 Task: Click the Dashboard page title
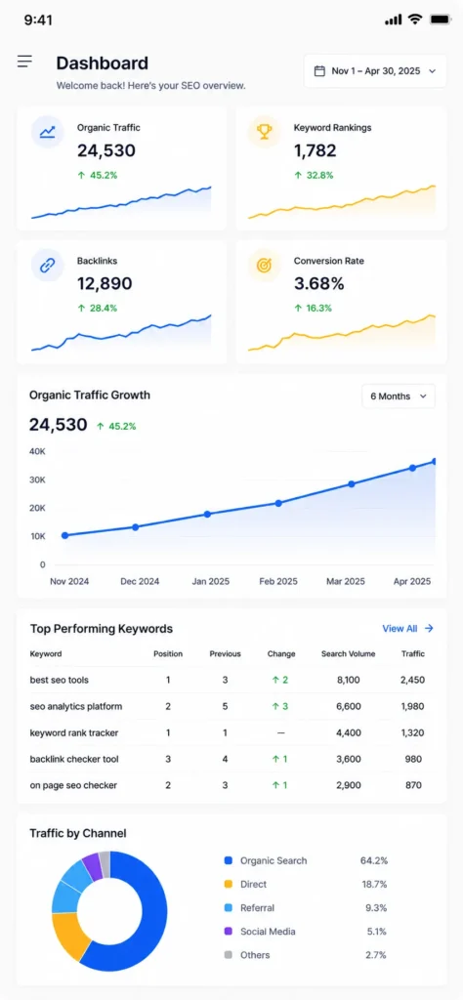102,63
